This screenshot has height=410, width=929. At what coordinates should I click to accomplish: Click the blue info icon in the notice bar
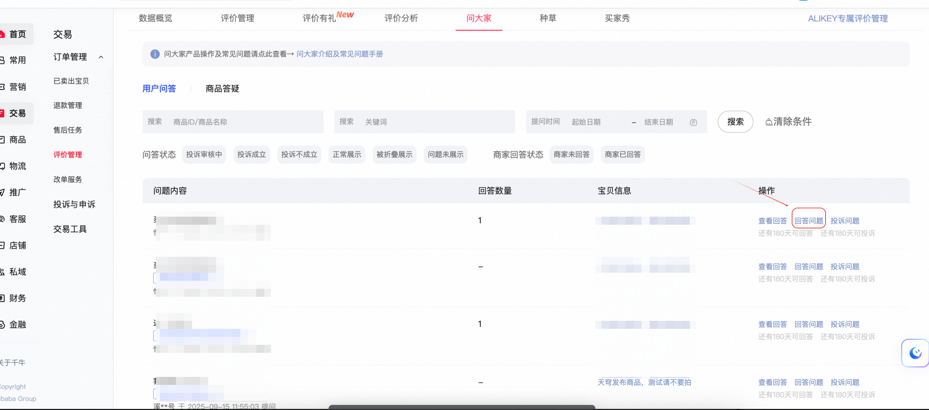coord(155,54)
